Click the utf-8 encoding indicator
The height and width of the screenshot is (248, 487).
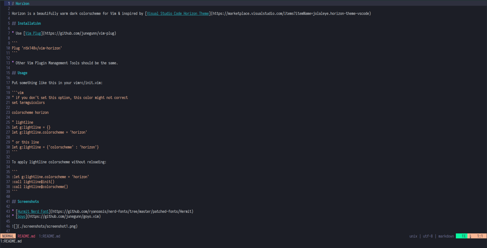[x=428, y=236]
